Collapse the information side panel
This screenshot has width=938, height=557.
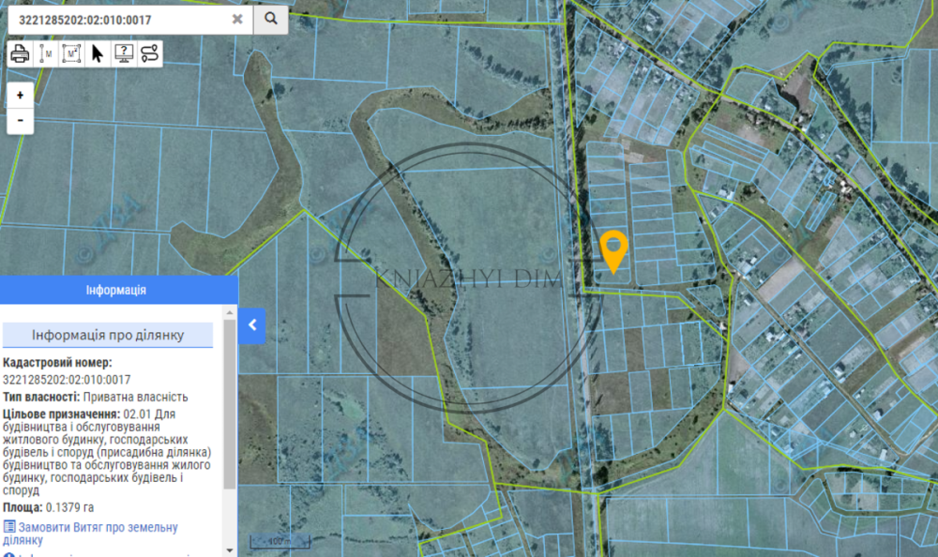pos(251,325)
